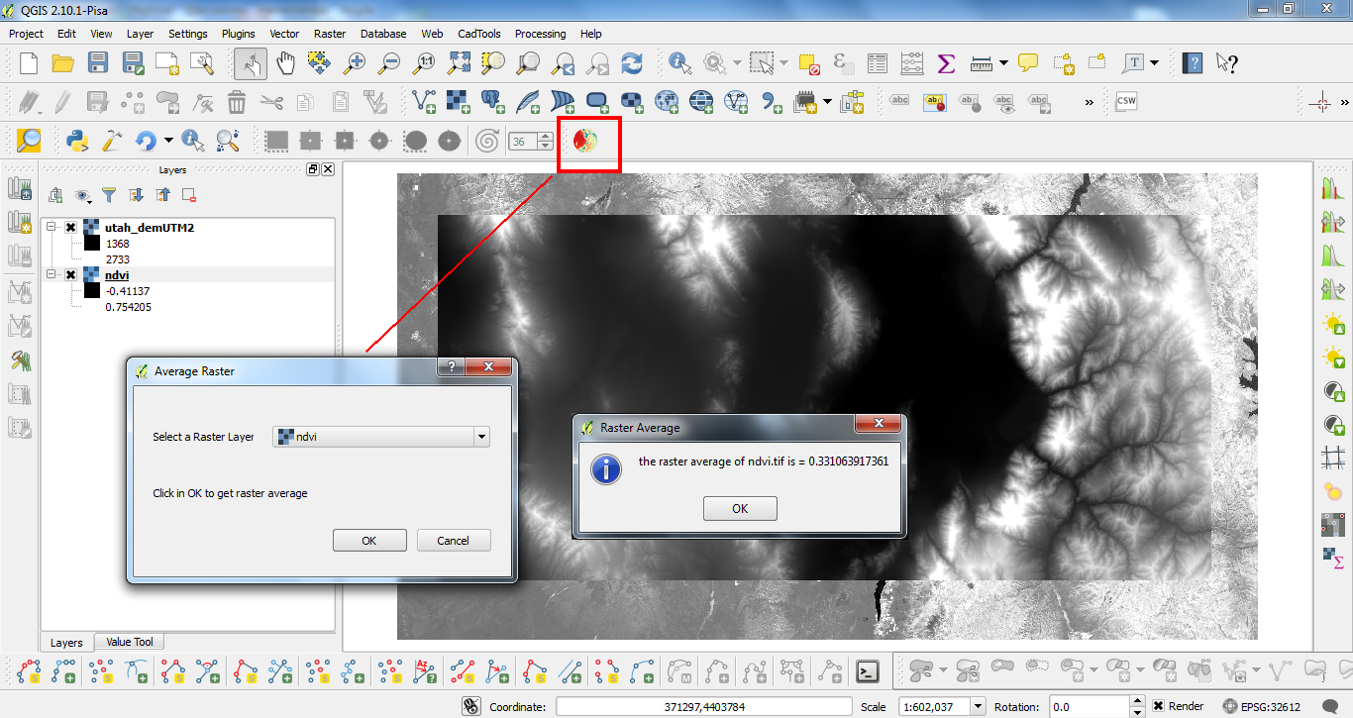This screenshot has height=718, width=1353.
Task: Toggle visibility of ndvi layer
Action: (x=71, y=275)
